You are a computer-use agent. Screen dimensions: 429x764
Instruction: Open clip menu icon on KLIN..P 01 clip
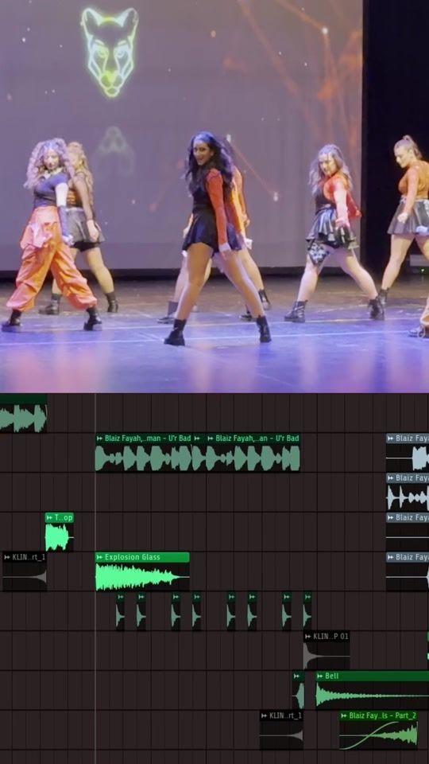coord(308,637)
